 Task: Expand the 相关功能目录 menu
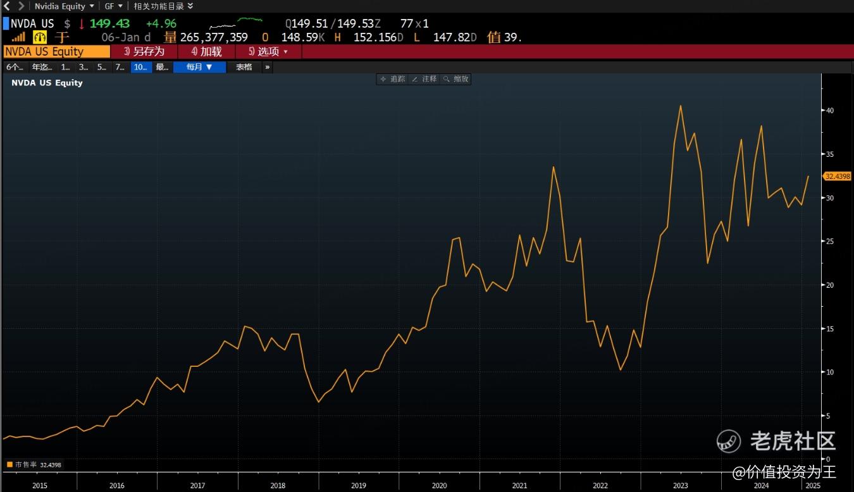tap(163, 6)
